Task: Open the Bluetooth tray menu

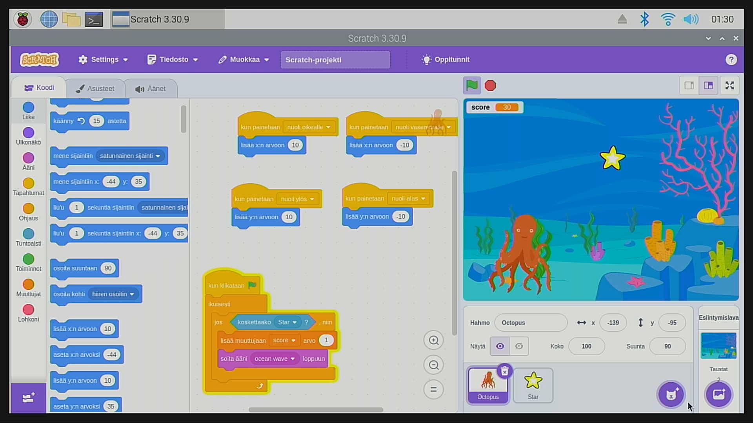Action: [x=644, y=19]
